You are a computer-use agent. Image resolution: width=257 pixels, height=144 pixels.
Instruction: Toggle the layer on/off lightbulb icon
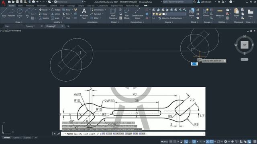tap(153, 14)
